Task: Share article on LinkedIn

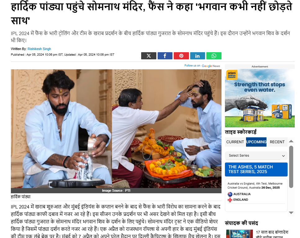Action: pos(197,56)
